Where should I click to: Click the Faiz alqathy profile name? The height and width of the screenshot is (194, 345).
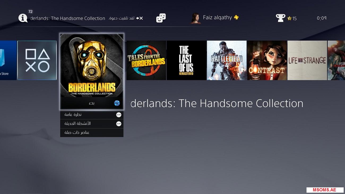click(217, 18)
